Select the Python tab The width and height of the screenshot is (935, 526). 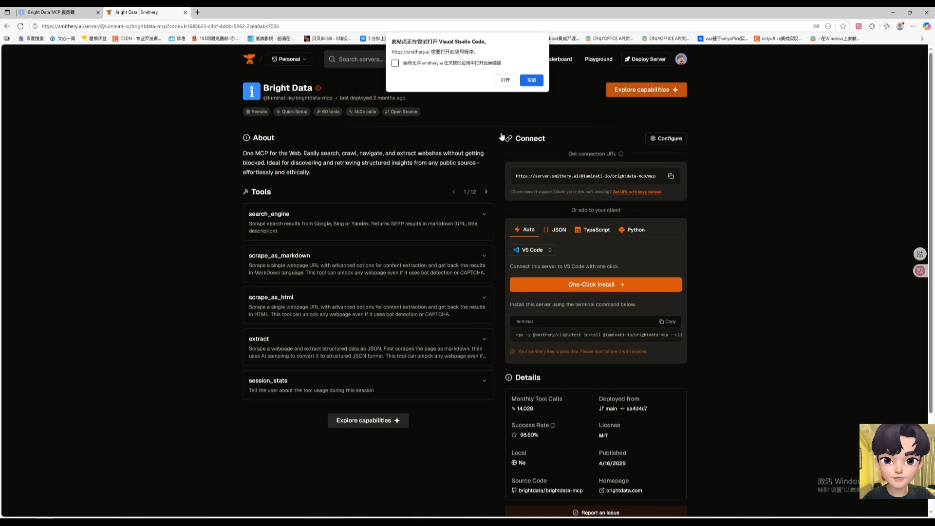(632, 230)
